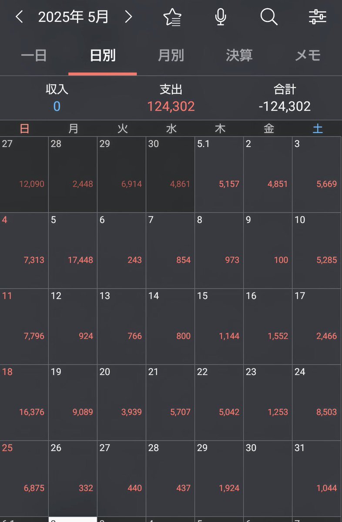Open April 27 cell showing 12,090
The width and height of the screenshot is (342, 522).
click(x=24, y=175)
